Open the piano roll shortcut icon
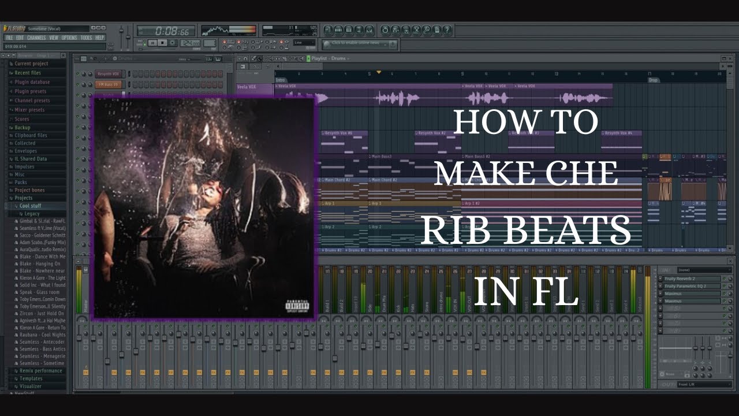The height and width of the screenshot is (416, 739). click(350, 30)
